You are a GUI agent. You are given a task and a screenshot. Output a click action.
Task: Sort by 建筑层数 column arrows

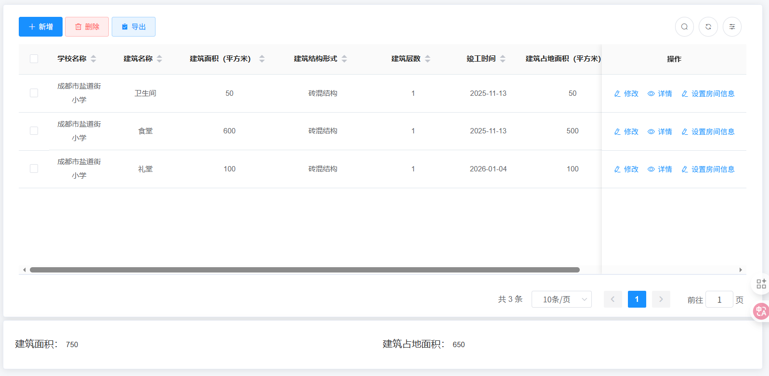[x=428, y=59]
